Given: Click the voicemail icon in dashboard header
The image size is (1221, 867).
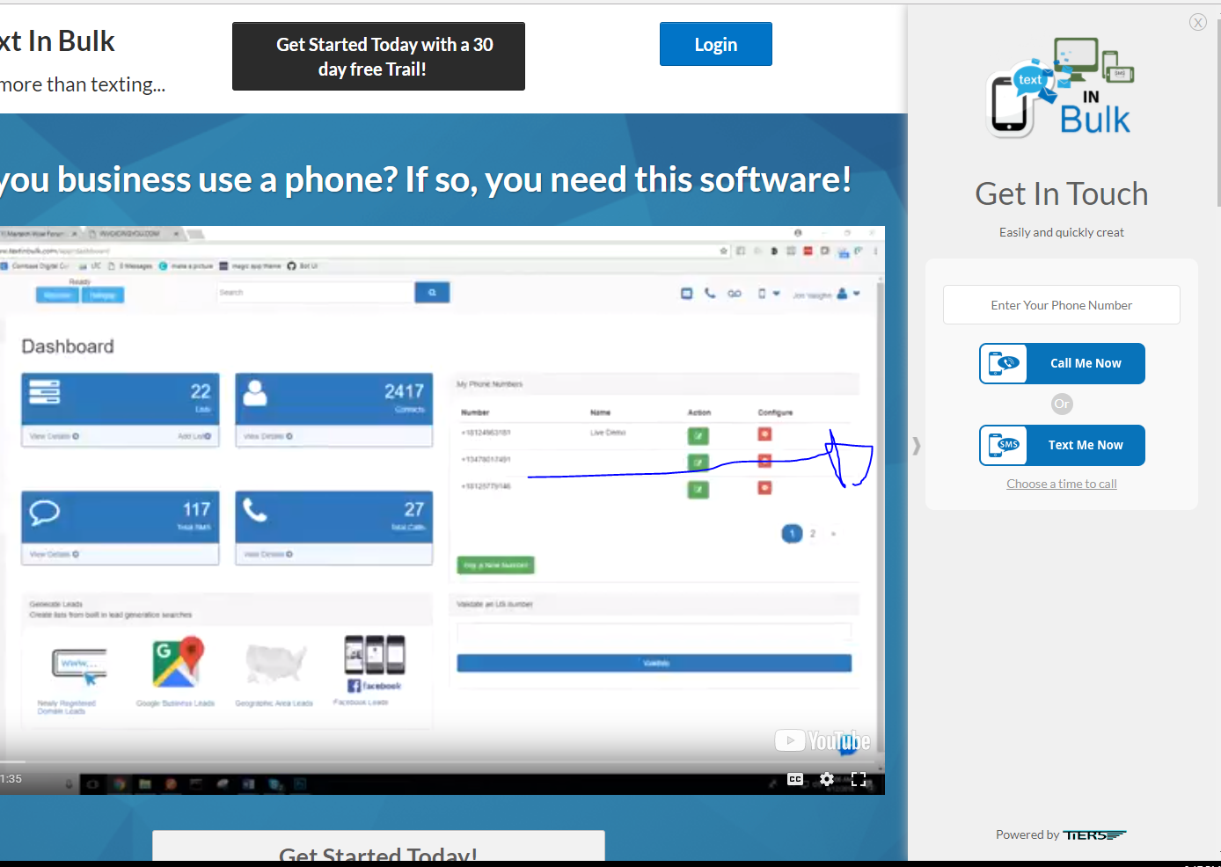Looking at the screenshot, I should tap(734, 294).
